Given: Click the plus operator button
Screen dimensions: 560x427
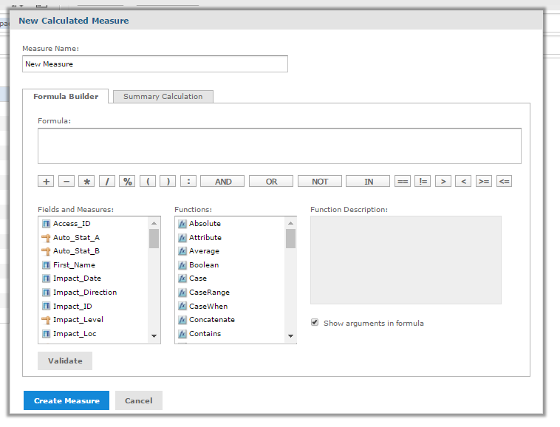Looking at the screenshot, I should [46, 181].
